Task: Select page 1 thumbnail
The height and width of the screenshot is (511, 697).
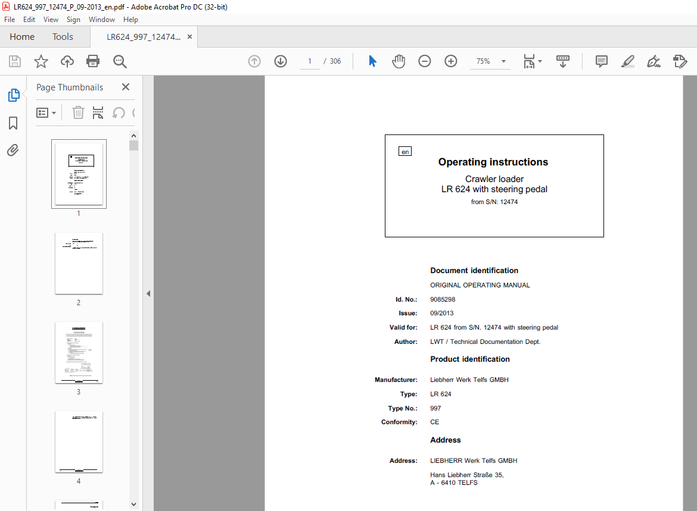Action: pyautogui.click(x=79, y=174)
